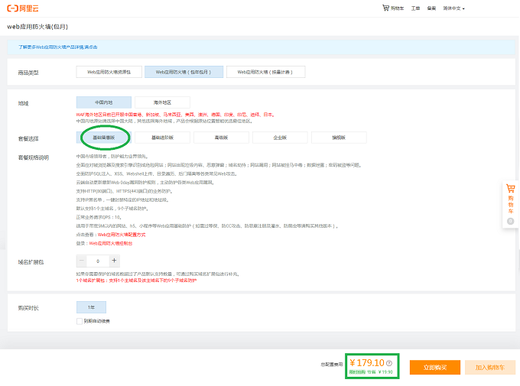The height and width of the screenshot is (386, 520).
Task: Click the web应用防火墙(包月) page title
Action: pos(37,27)
